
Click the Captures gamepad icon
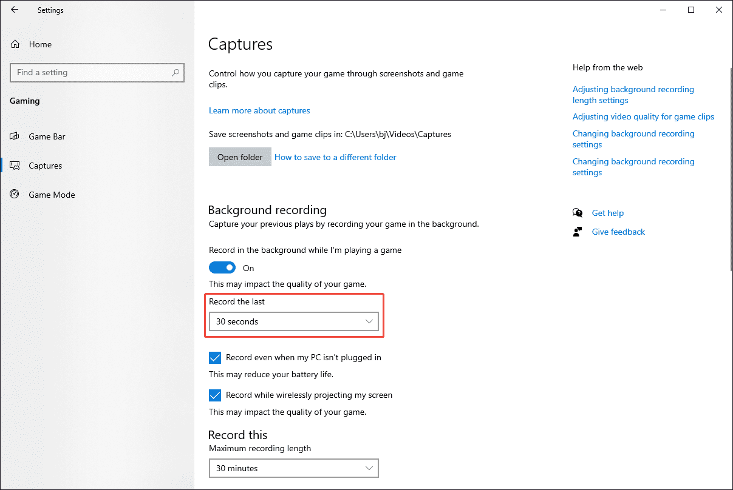[x=14, y=166]
